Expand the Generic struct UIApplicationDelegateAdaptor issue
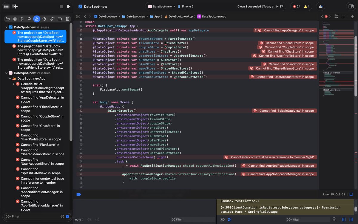The width and height of the screenshot is (358, 224). coord(14,84)
